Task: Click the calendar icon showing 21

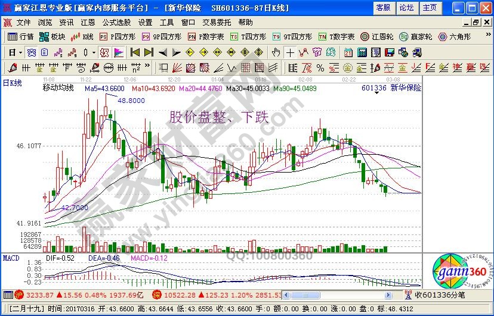Action: tap(348, 52)
